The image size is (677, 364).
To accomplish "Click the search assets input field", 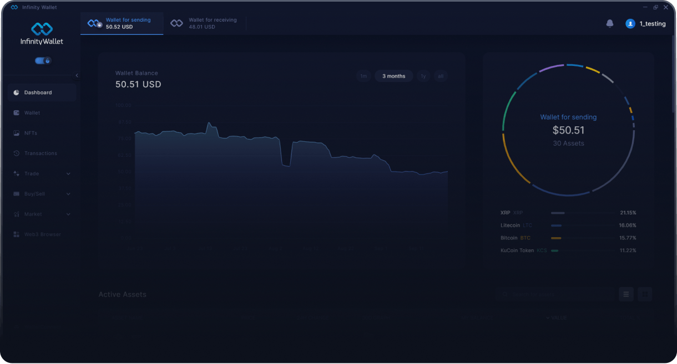I will point(554,294).
